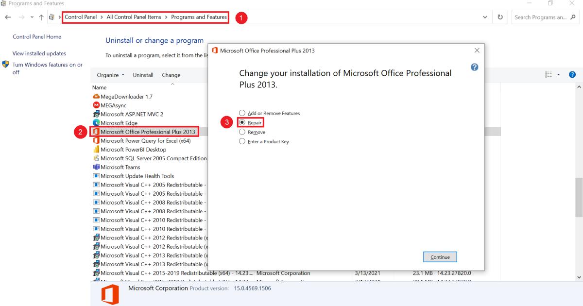Select Microsoft Visual C++ 2015-2019 Redistributable (x64) row
Screen dimensions: 583x306
pyautogui.click(x=296, y=273)
